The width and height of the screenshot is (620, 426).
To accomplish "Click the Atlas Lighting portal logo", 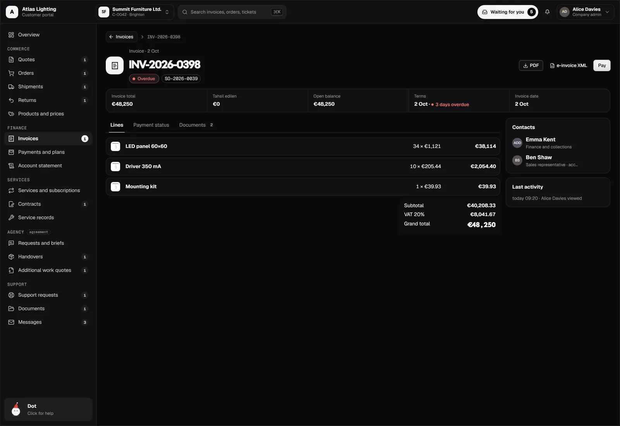I will (x=12, y=12).
